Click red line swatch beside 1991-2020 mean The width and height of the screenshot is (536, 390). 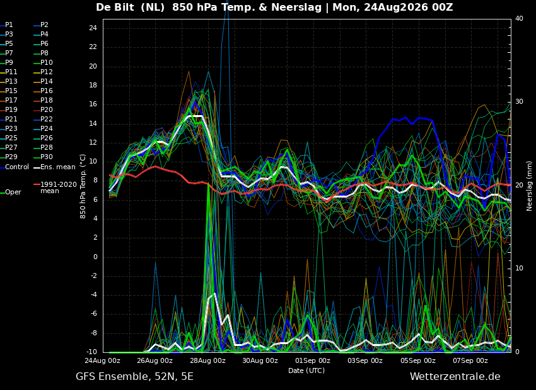(37, 185)
